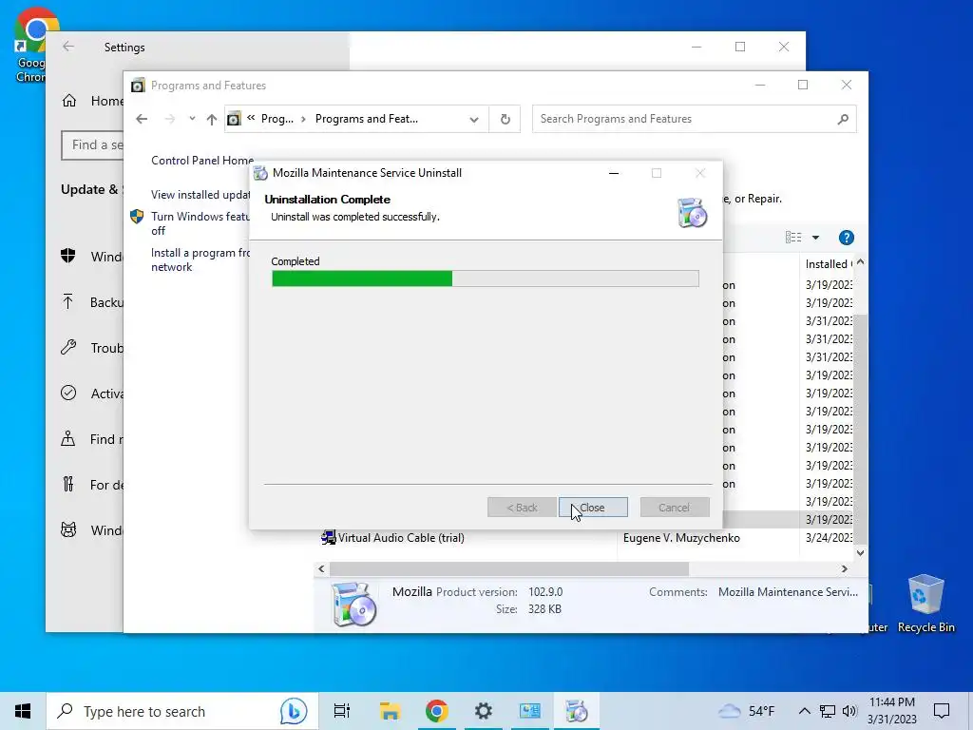Open File Explorer from the taskbar
The width and height of the screenshot is (973, 730).
[390, 711]
